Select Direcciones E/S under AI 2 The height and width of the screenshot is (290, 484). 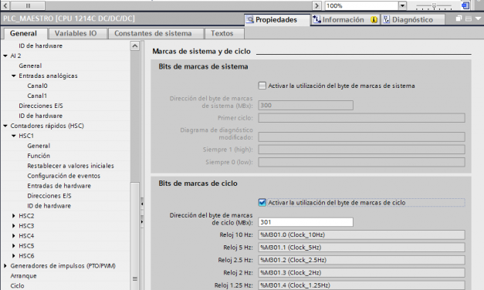(x=41, y=106)
